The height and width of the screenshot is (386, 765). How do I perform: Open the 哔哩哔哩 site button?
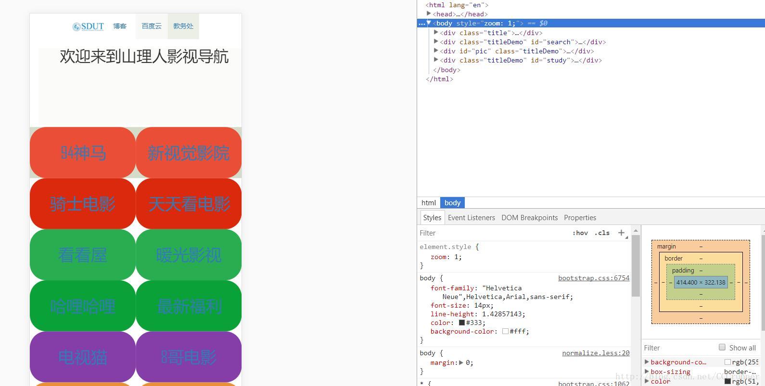[x=83, y=306]
